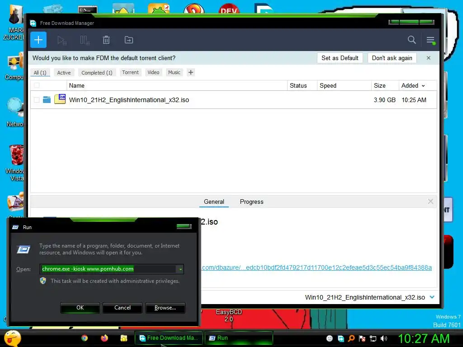Viewport: 463px width, 347px height.
Task: Expand the bottom Win10_21H2 iso chevron
Action: pyautogui.click(x=432, y=297)
